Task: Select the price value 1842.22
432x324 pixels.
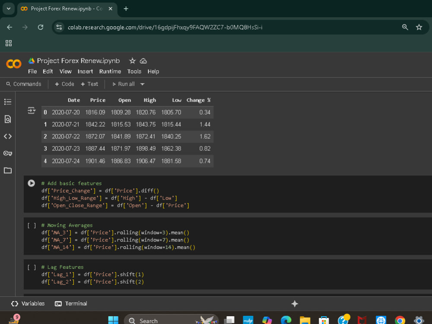Action: 95,124
